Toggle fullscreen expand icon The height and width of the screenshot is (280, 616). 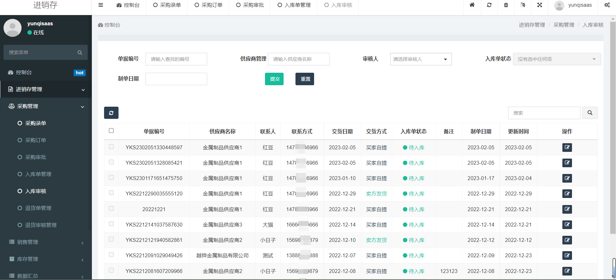[x=540, y=5]
